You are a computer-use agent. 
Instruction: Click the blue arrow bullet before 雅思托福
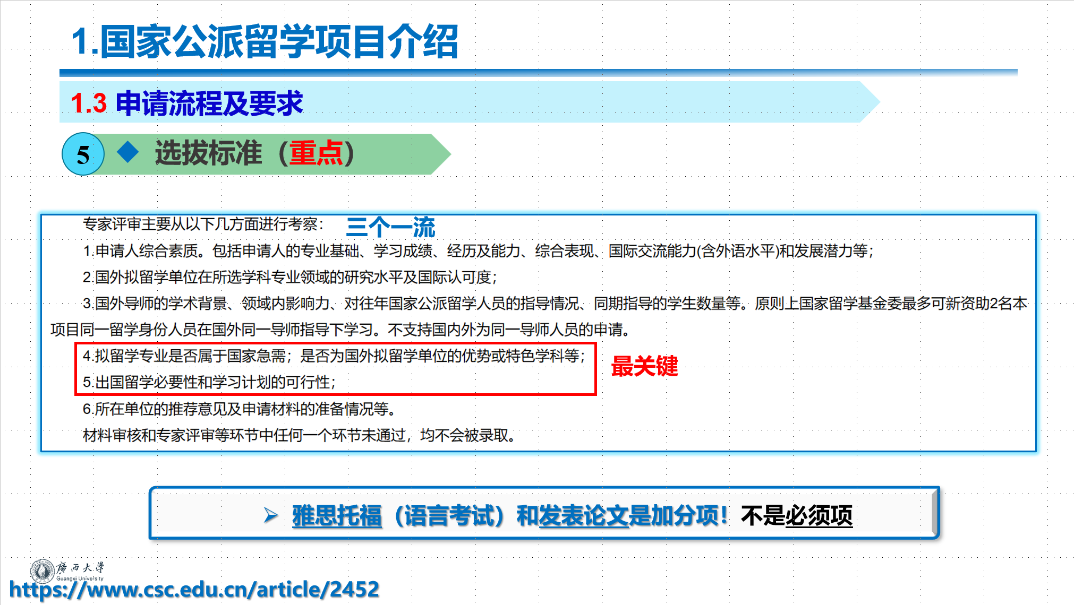click(x=270, y=515)
